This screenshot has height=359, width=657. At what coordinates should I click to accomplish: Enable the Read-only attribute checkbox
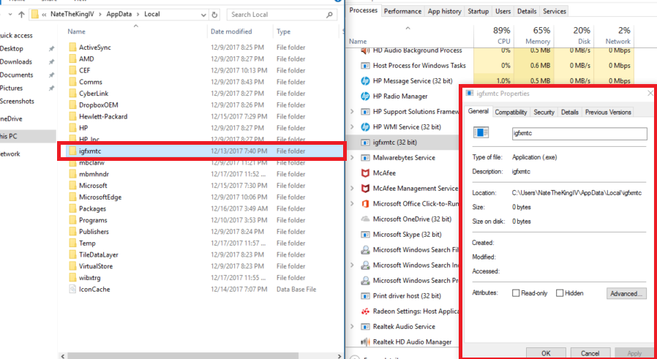coord(516,293)
